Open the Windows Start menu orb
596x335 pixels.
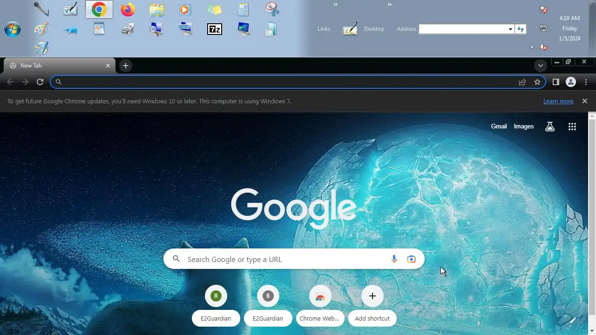[13, 29]
